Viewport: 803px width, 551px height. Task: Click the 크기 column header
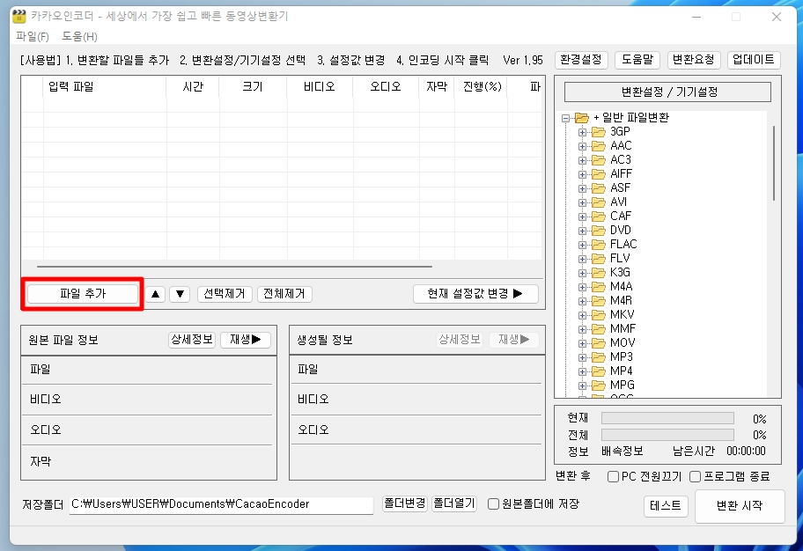(253, 86)
